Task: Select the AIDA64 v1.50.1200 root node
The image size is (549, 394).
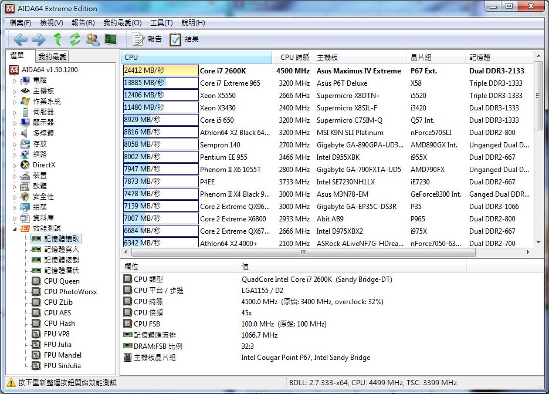Action: tap(49, 70)
